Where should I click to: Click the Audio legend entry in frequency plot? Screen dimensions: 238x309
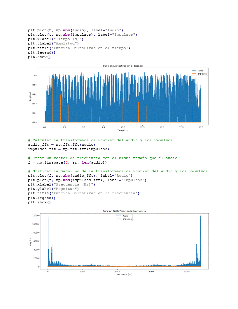click(125, 216)
